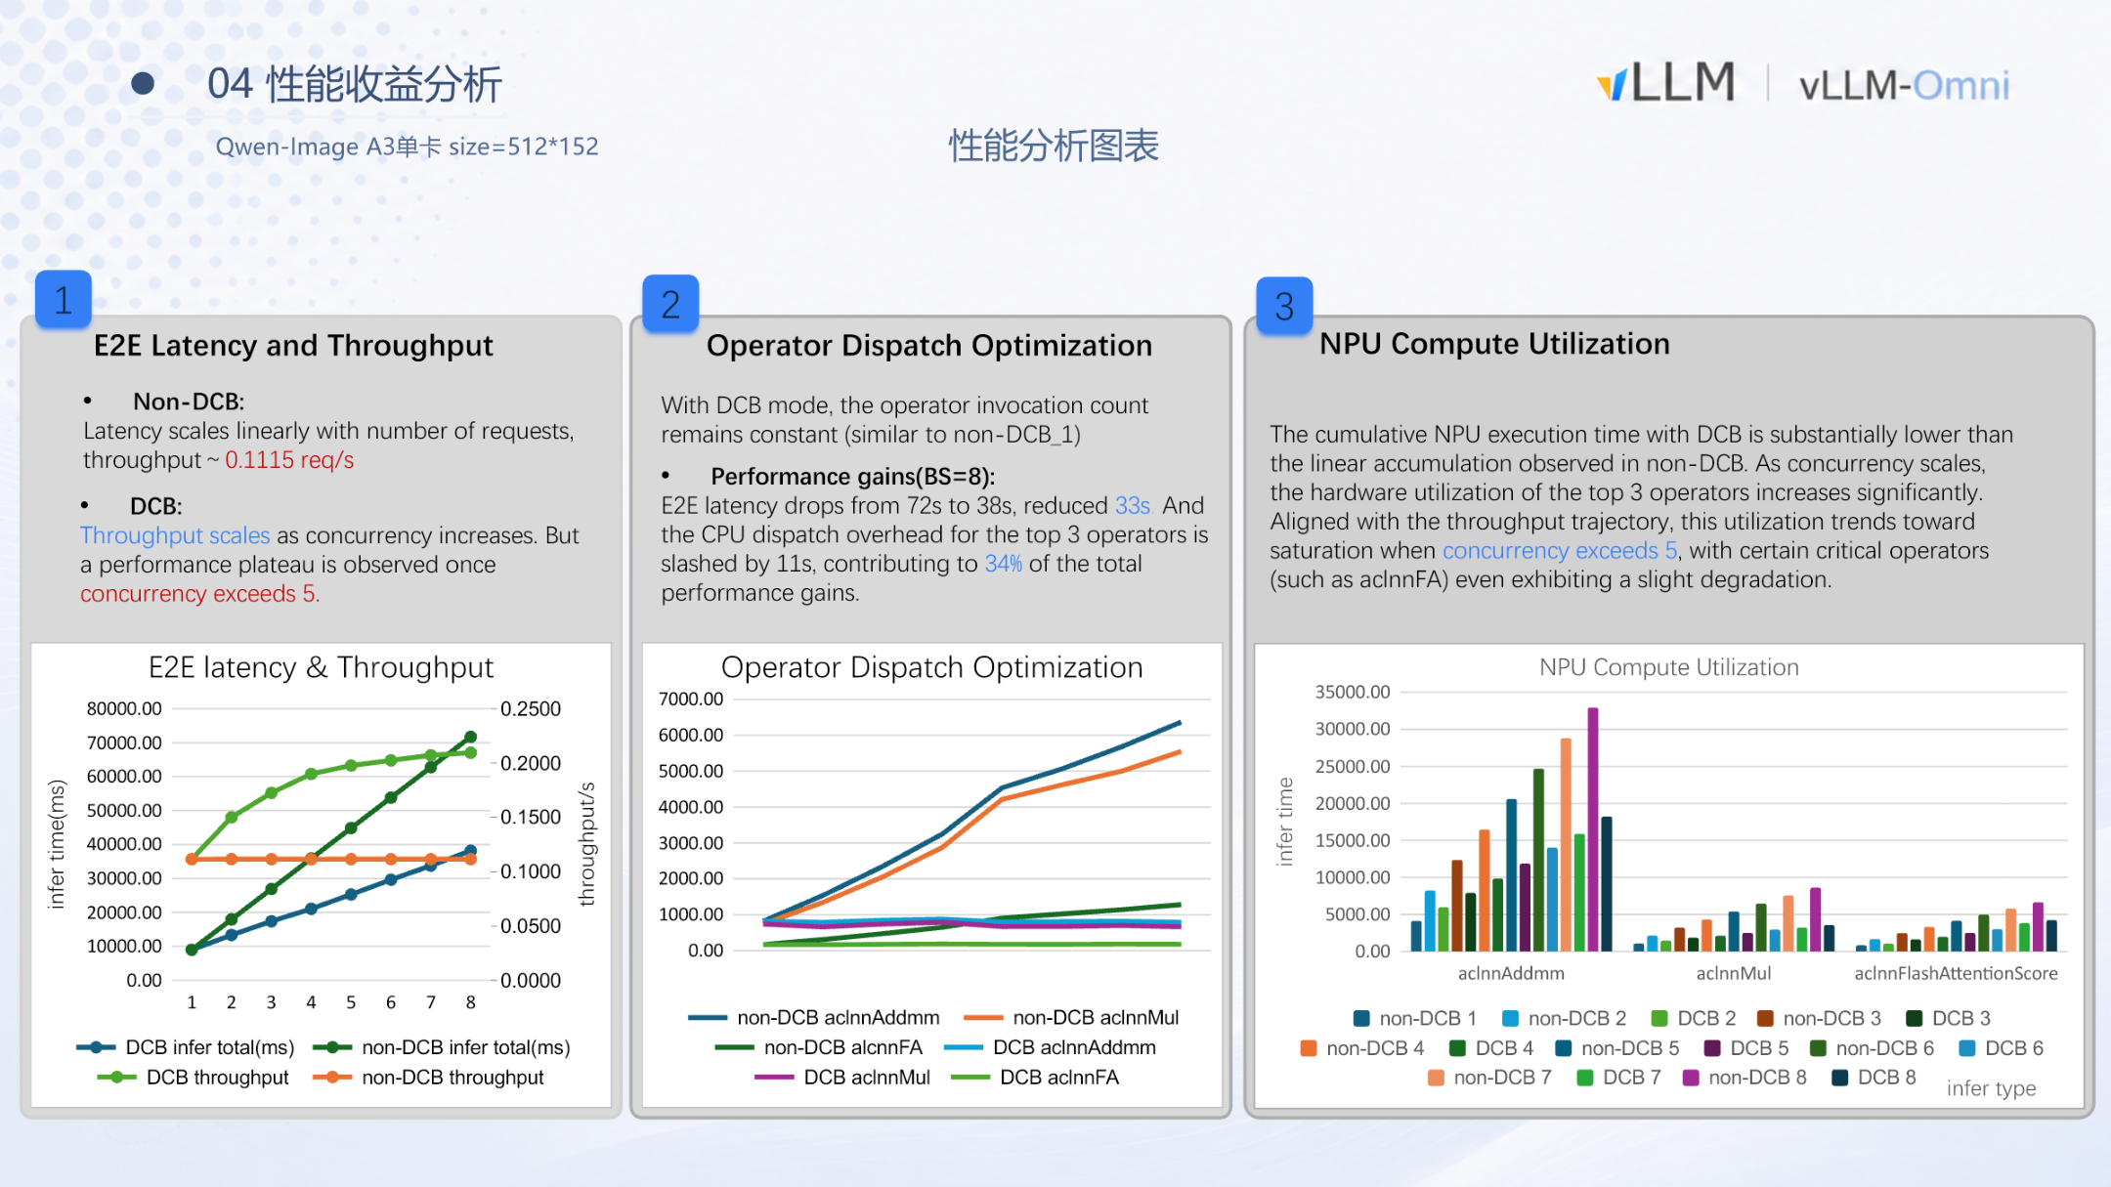Viewport: 2111px width, 1187px height.
Task: Select the non-DCB aclnnAddmm legend entry
Action: 814,1017
